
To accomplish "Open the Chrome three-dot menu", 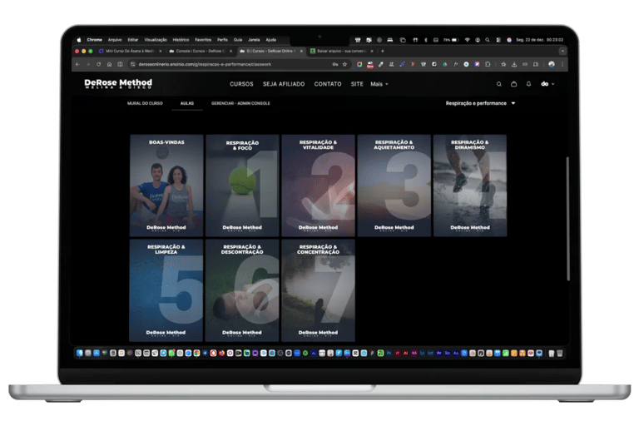I will (562, 64).
